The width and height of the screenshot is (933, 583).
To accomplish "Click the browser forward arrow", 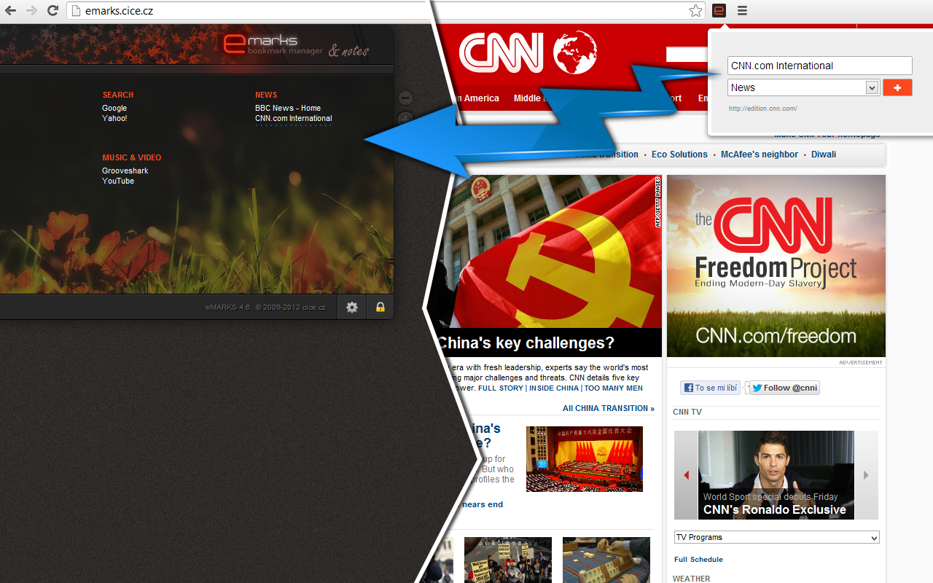I will [x=31, y=11].
